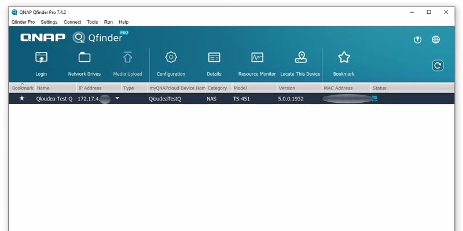Click the status icon of Qloudea-Test-Q
Viewport: 463px width, 231px height.
[374, 98]
